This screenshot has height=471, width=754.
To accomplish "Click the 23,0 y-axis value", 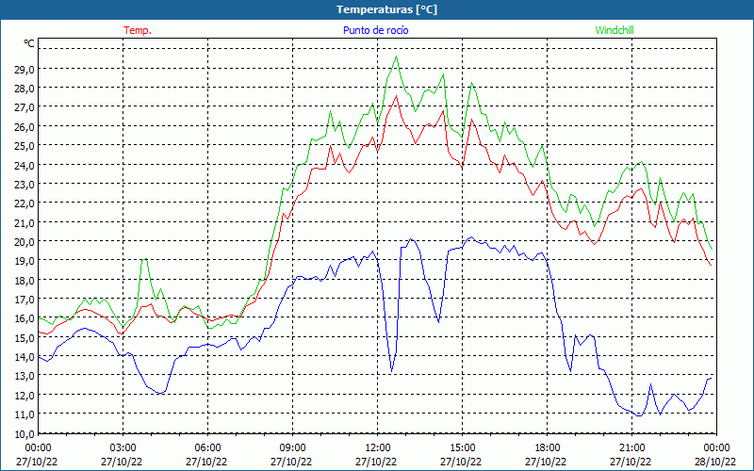I will point(25,184).
